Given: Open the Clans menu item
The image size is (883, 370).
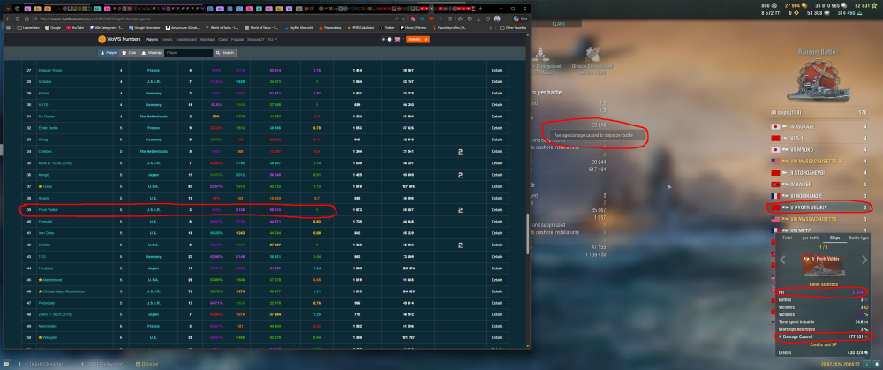Looking at the screenshot, I should (223, 40).
